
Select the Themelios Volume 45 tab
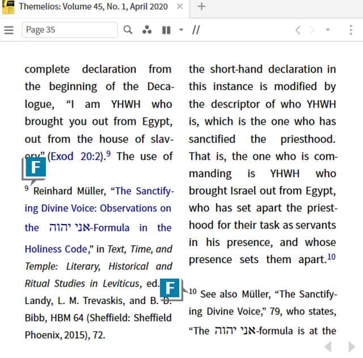(x=94, y=7)
